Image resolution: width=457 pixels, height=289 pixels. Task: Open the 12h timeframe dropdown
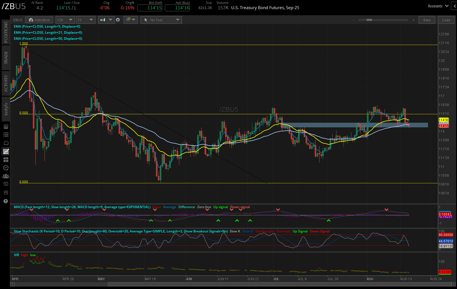65,20
